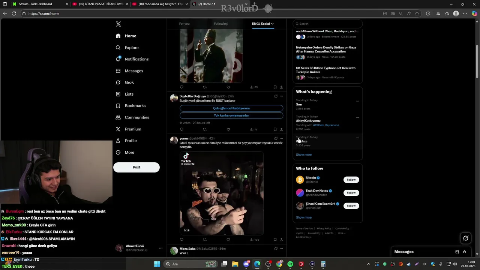Image resolution: width=480 pixels, height=270 pixels.
Task: Click the page vertical scrollbar
Action: [x=477, y=62]
